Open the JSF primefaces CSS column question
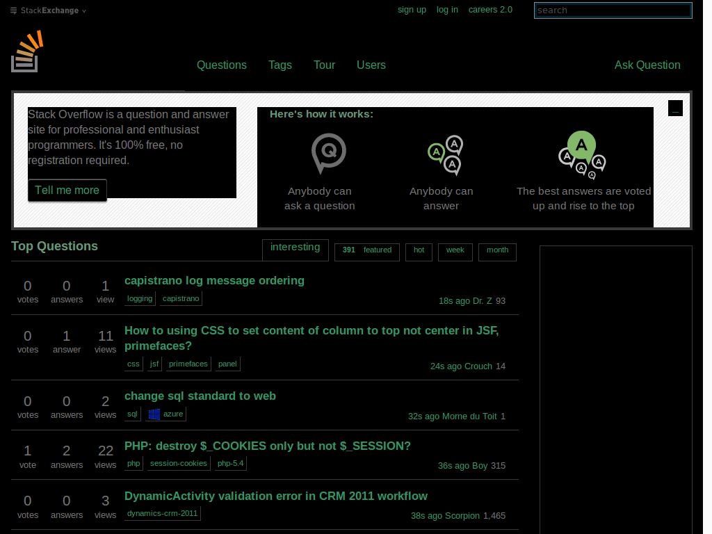Image resolution: width=712 pixels, height=534 pixels. pos(311,339)
